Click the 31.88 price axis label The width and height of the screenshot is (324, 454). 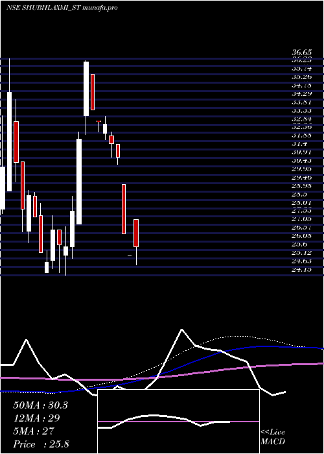point(302,136)
